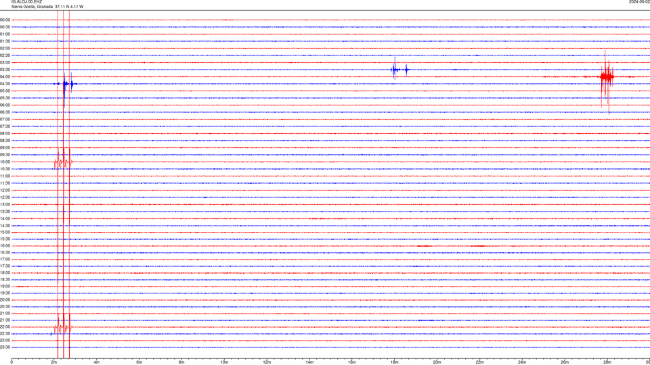Viewport: 650px width, 365px height.
Task: Click the 28m tick label on time axis
Action: click(607, 362)
